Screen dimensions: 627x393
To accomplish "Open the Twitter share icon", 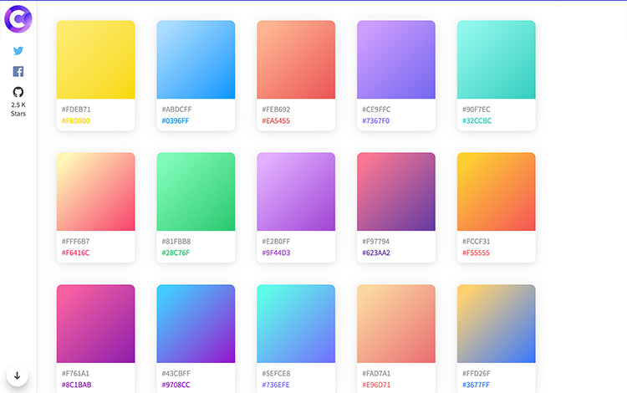I will pos(18,50).
